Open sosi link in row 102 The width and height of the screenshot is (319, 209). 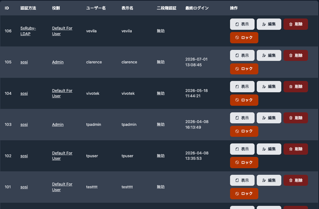pyautogui.click(x=24, y=156)
